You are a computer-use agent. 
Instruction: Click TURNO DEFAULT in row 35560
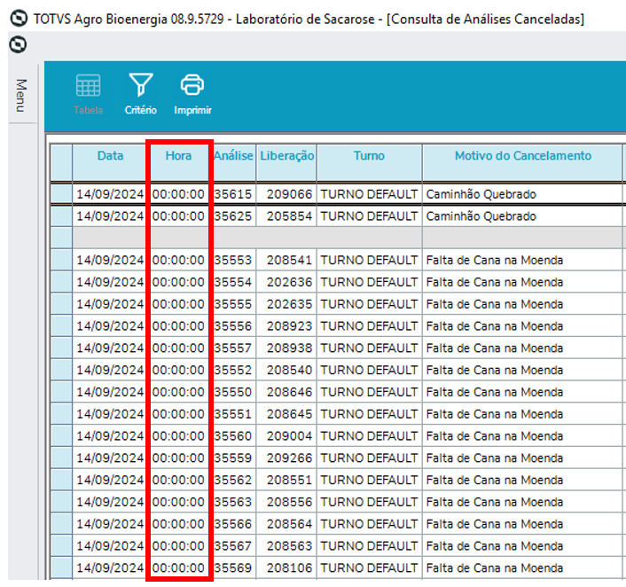click(x=369, y=436)
